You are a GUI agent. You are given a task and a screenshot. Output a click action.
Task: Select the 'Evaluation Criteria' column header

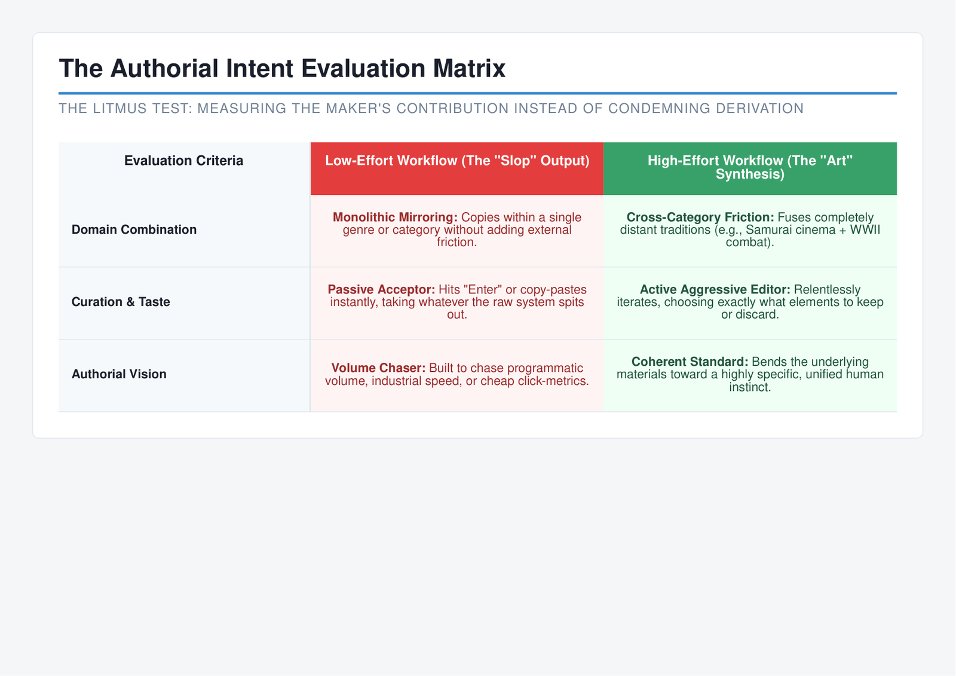pyautogui.click(x=184, y=169)
